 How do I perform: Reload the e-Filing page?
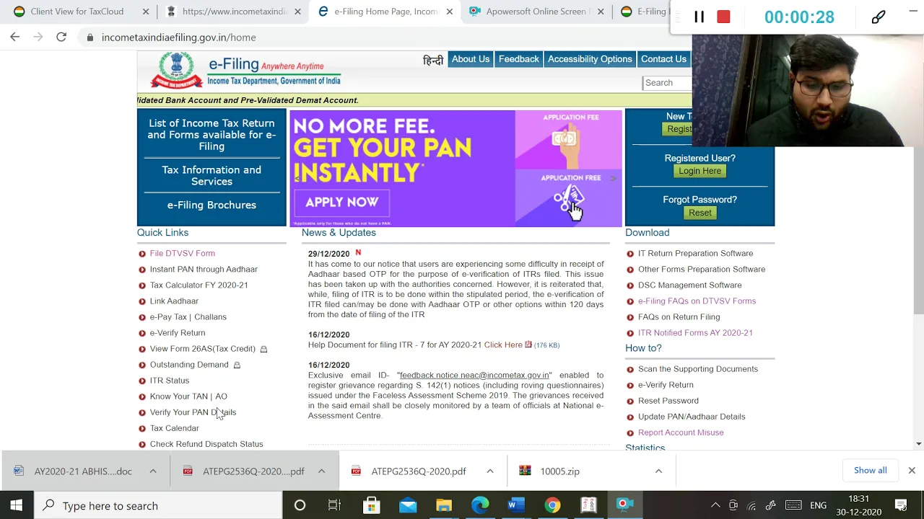pos(61,37)
